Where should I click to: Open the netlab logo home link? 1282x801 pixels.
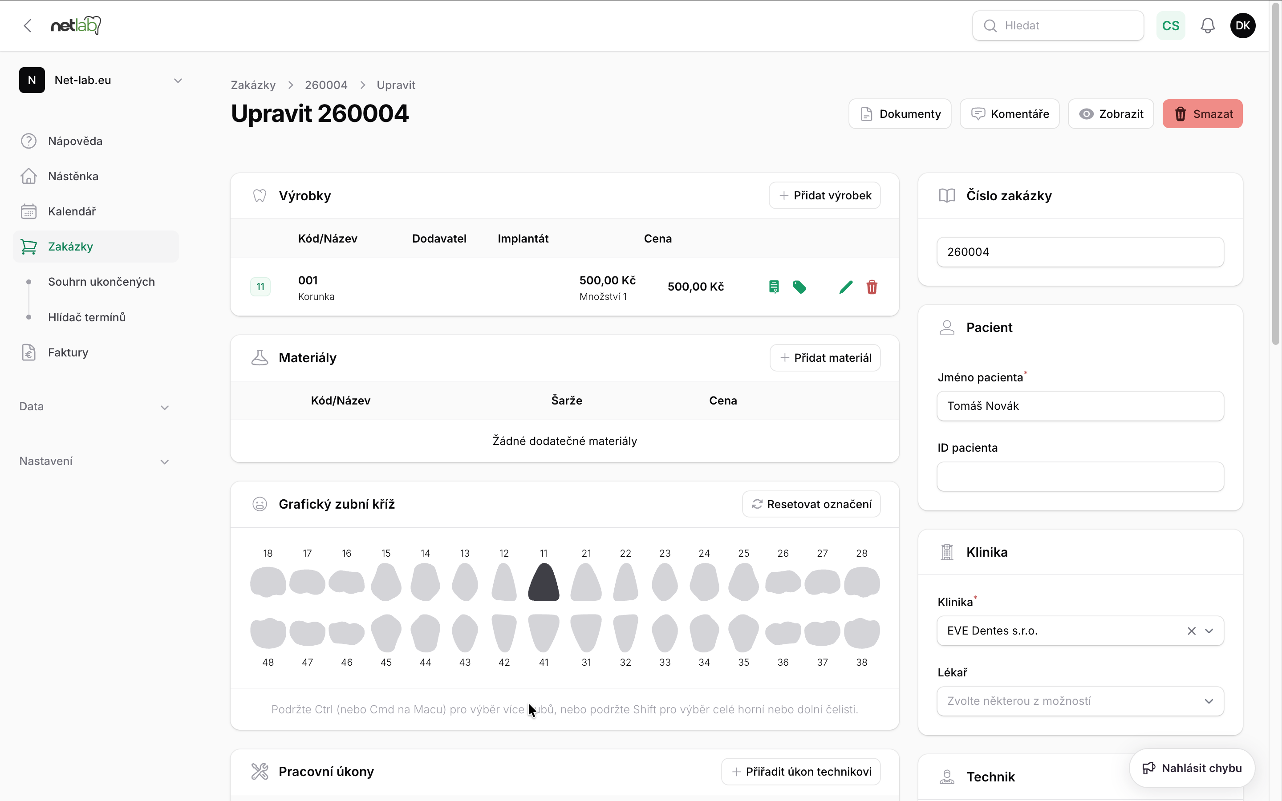[x=76, y=25]
